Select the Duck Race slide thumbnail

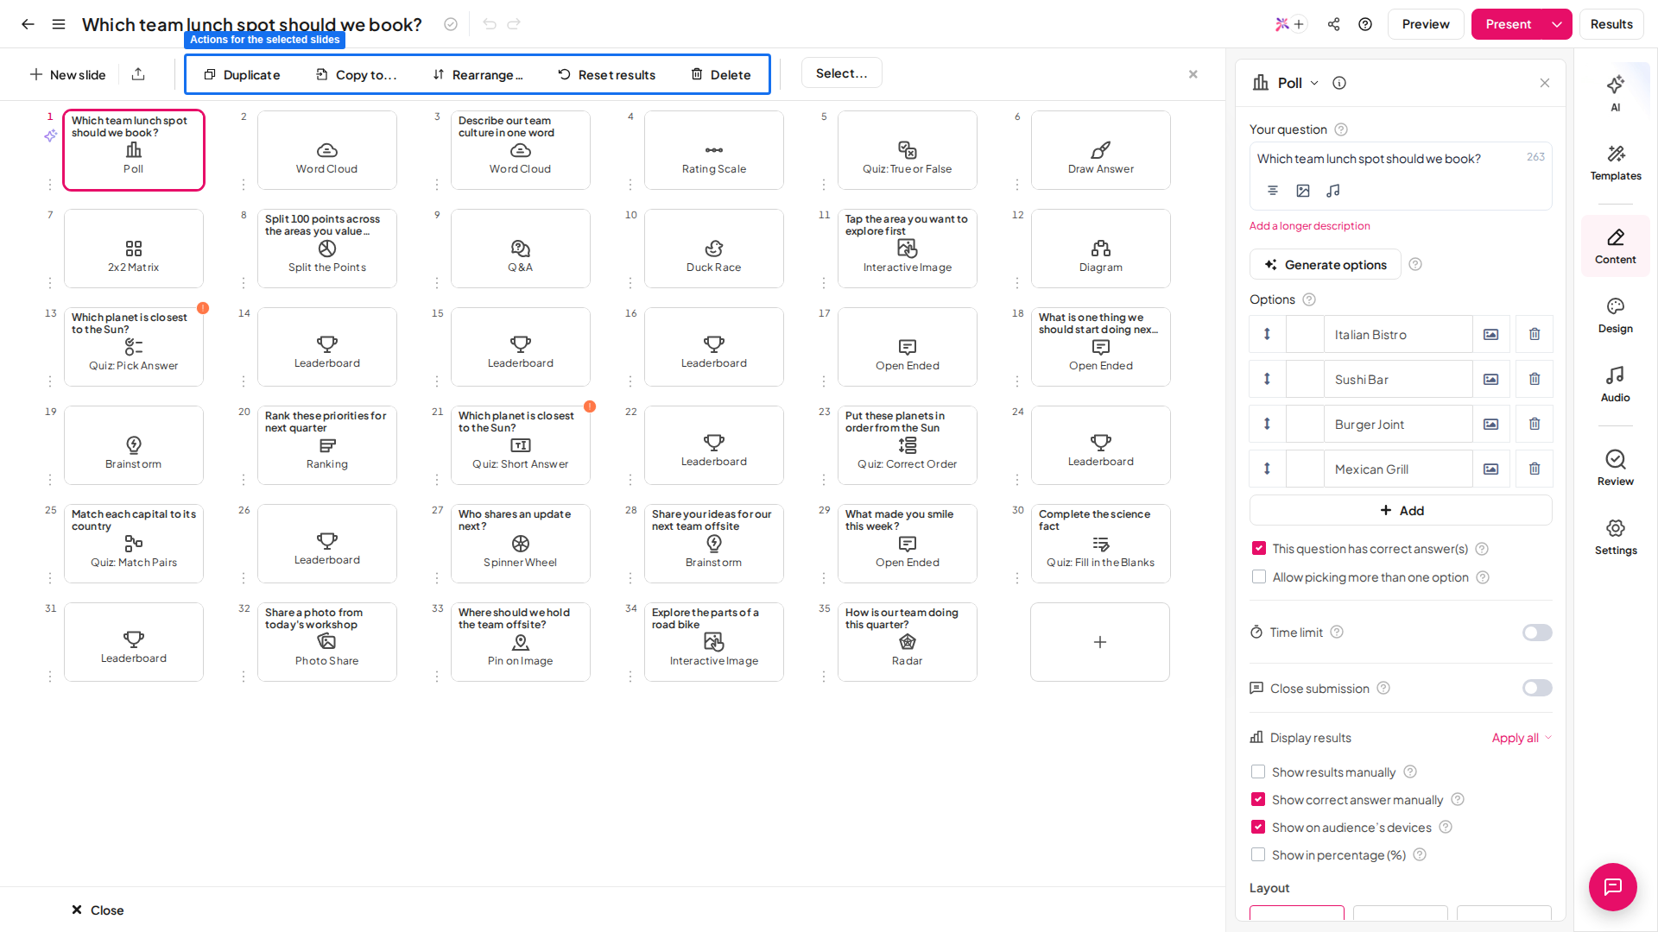pyautogui.click(x=714, y=249)
